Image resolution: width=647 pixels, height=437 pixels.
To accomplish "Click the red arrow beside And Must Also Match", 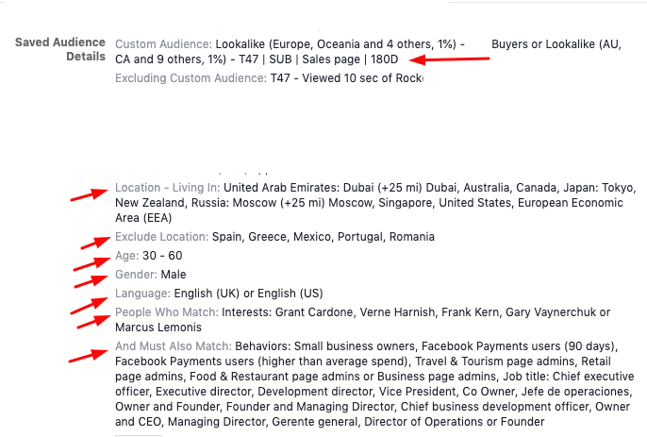I will (89, 356).
